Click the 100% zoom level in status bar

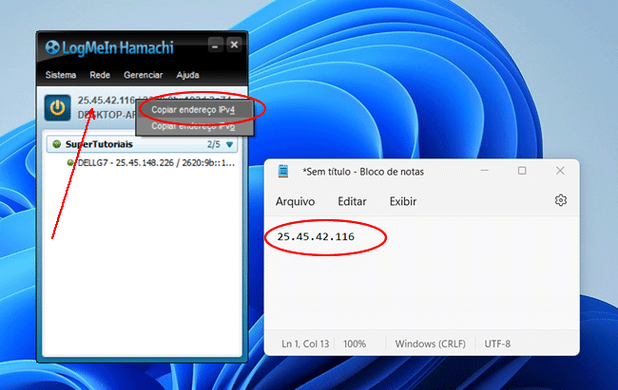(x=355, y=342)
